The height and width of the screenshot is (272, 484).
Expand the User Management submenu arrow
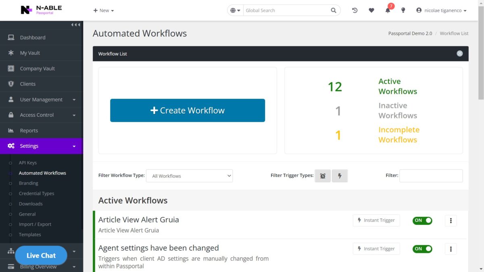(74, 100)
